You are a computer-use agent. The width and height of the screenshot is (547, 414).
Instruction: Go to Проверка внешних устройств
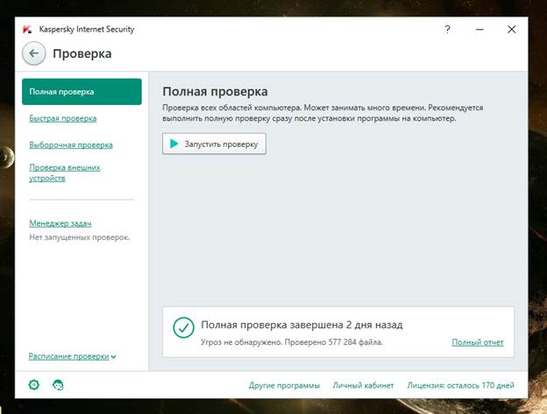(65, 172)
